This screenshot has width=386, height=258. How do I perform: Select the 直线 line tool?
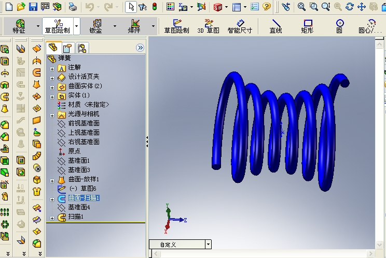coord(275,26)
